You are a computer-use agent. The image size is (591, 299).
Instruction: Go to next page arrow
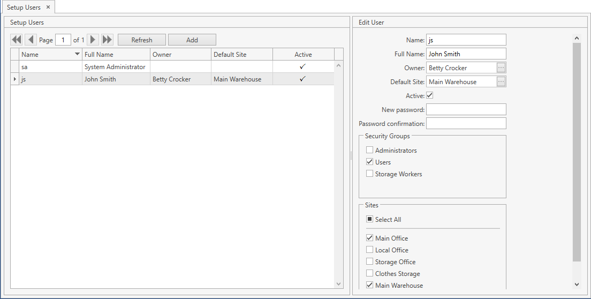click(93, 40)
